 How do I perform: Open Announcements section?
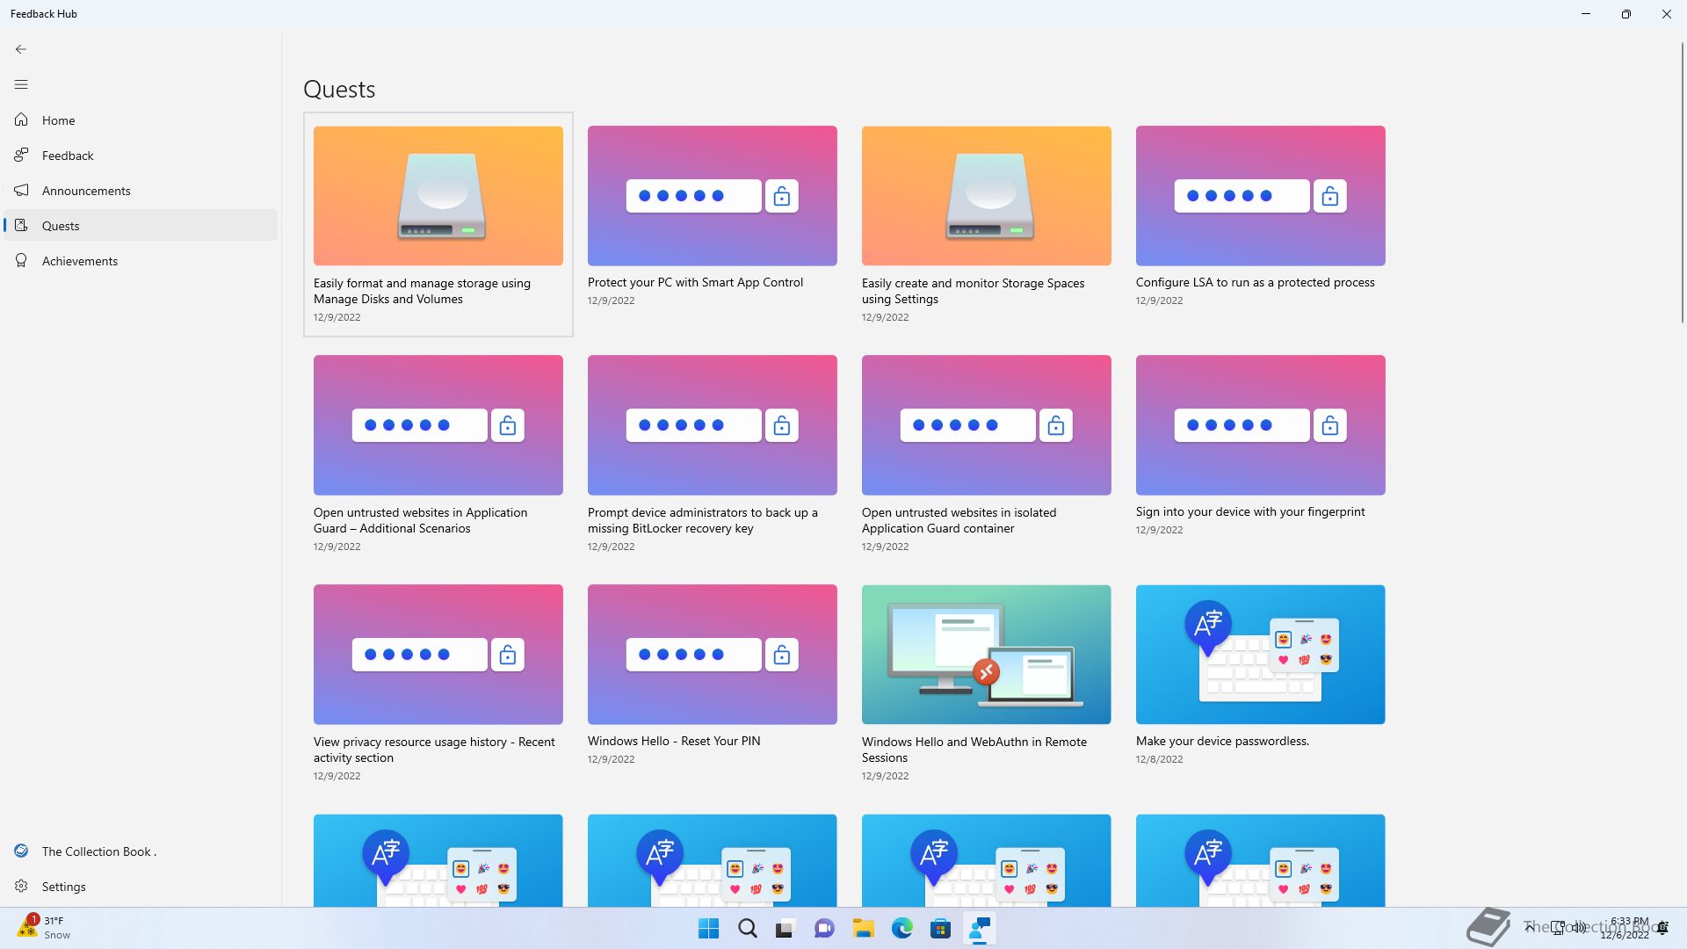[x=141, y=190]
